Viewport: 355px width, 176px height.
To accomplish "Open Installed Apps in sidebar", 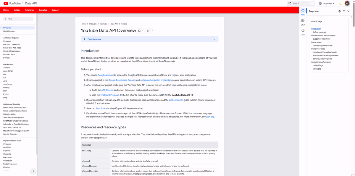I will (x=9, y=54).
